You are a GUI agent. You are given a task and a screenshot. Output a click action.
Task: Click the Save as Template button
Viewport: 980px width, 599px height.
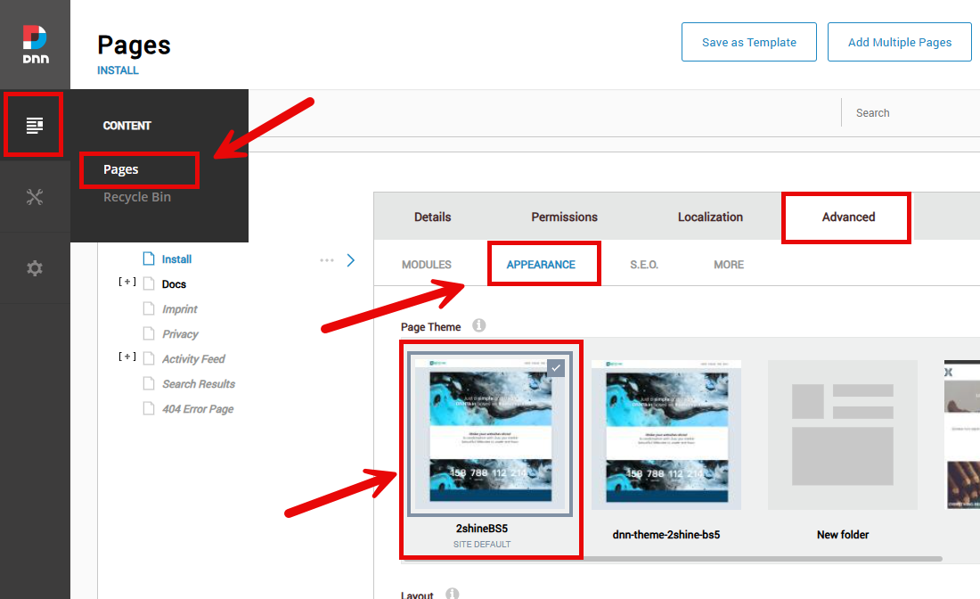748,42
